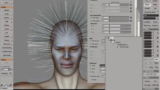The height and width of the screenshot is (90, 160).
Task: Click the translation Z axis lock icon
Action: coord(158,55)
